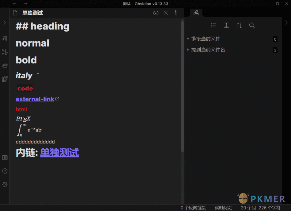Place cursor in the 'normal' heading
The height and width of the screenshot is (211, 291).
[x=32, y=43]
